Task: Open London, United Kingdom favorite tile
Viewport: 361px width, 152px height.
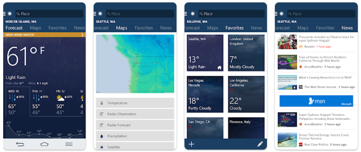Action: 246,53
